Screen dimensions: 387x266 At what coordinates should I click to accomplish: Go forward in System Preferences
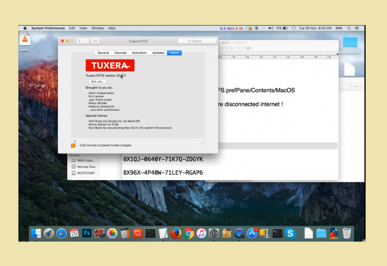(86, 41)
